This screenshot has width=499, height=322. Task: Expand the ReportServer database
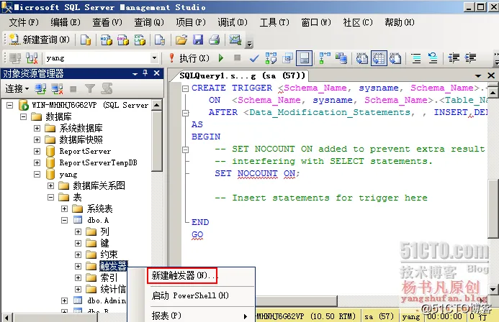pyautogui.click(x=37, y=151)
